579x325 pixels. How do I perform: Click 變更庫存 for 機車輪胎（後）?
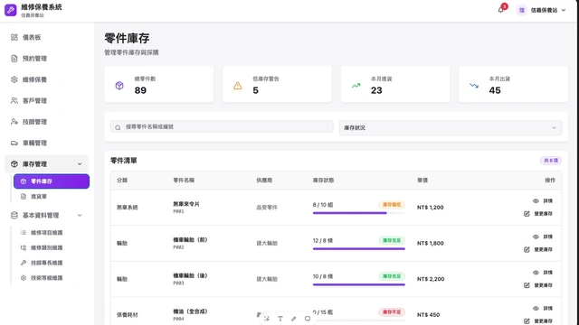point(538,285)
